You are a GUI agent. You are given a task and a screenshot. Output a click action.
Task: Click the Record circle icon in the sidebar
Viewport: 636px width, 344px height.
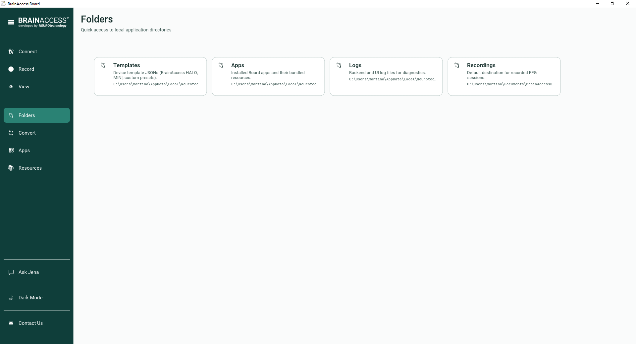point(11,69)
